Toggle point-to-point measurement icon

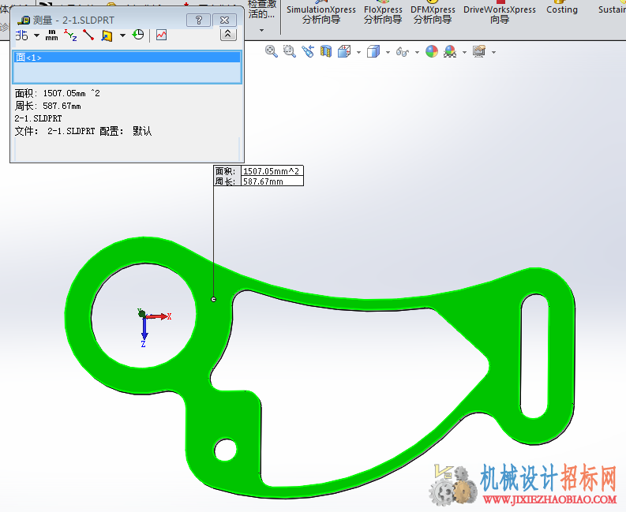point(88,36)
